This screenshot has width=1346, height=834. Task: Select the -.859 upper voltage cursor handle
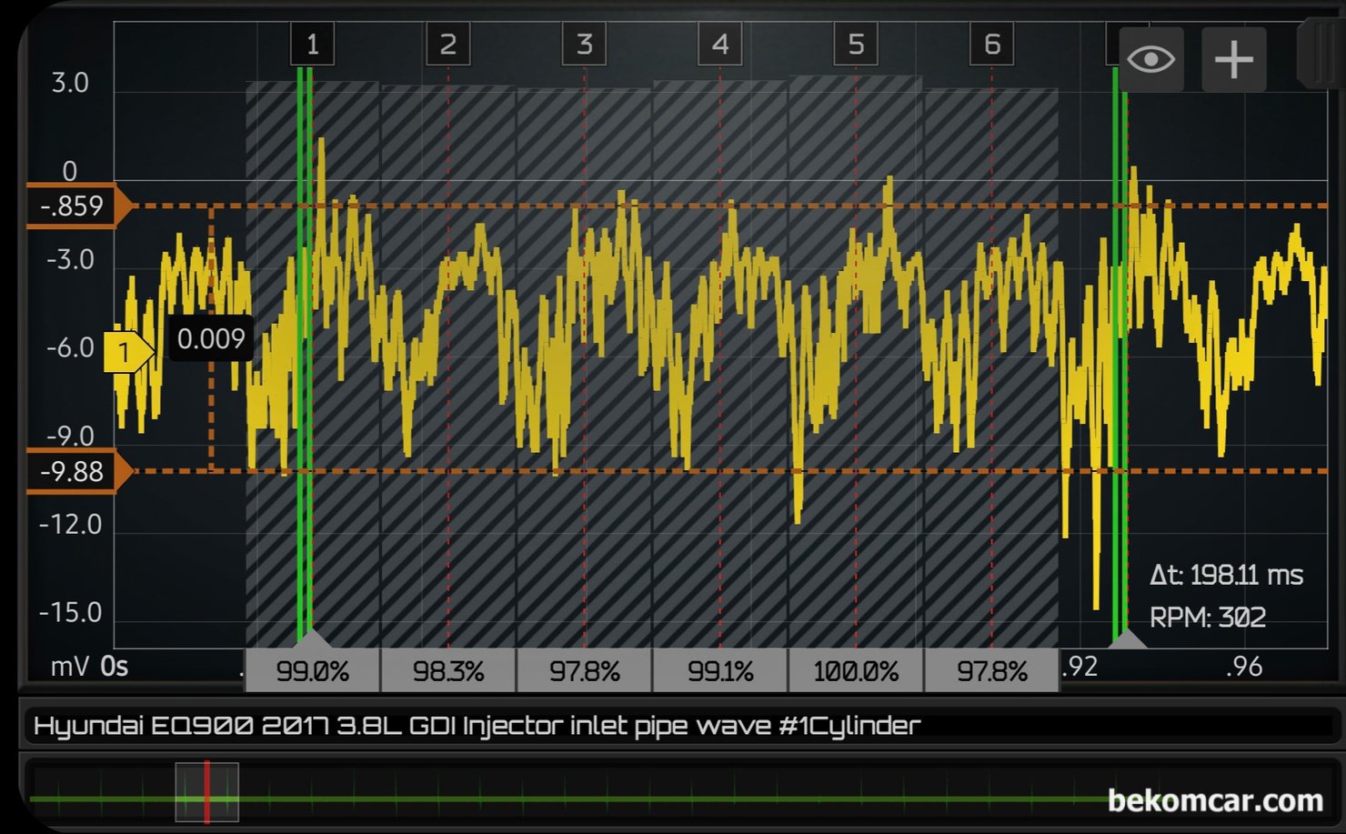click(75, 206)
